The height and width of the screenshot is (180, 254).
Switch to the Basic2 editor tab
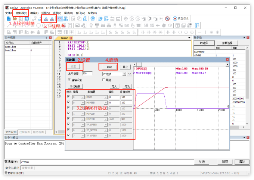(64, 38)
